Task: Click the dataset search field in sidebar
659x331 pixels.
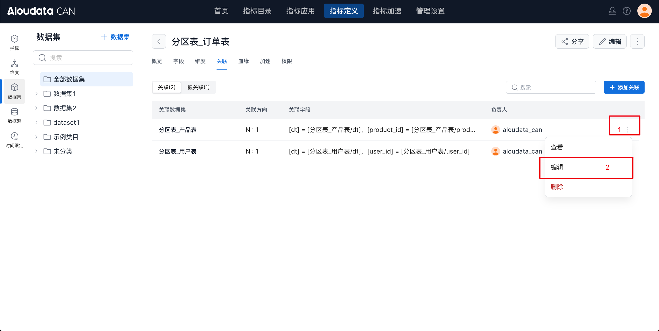Action: pos(83,58)
